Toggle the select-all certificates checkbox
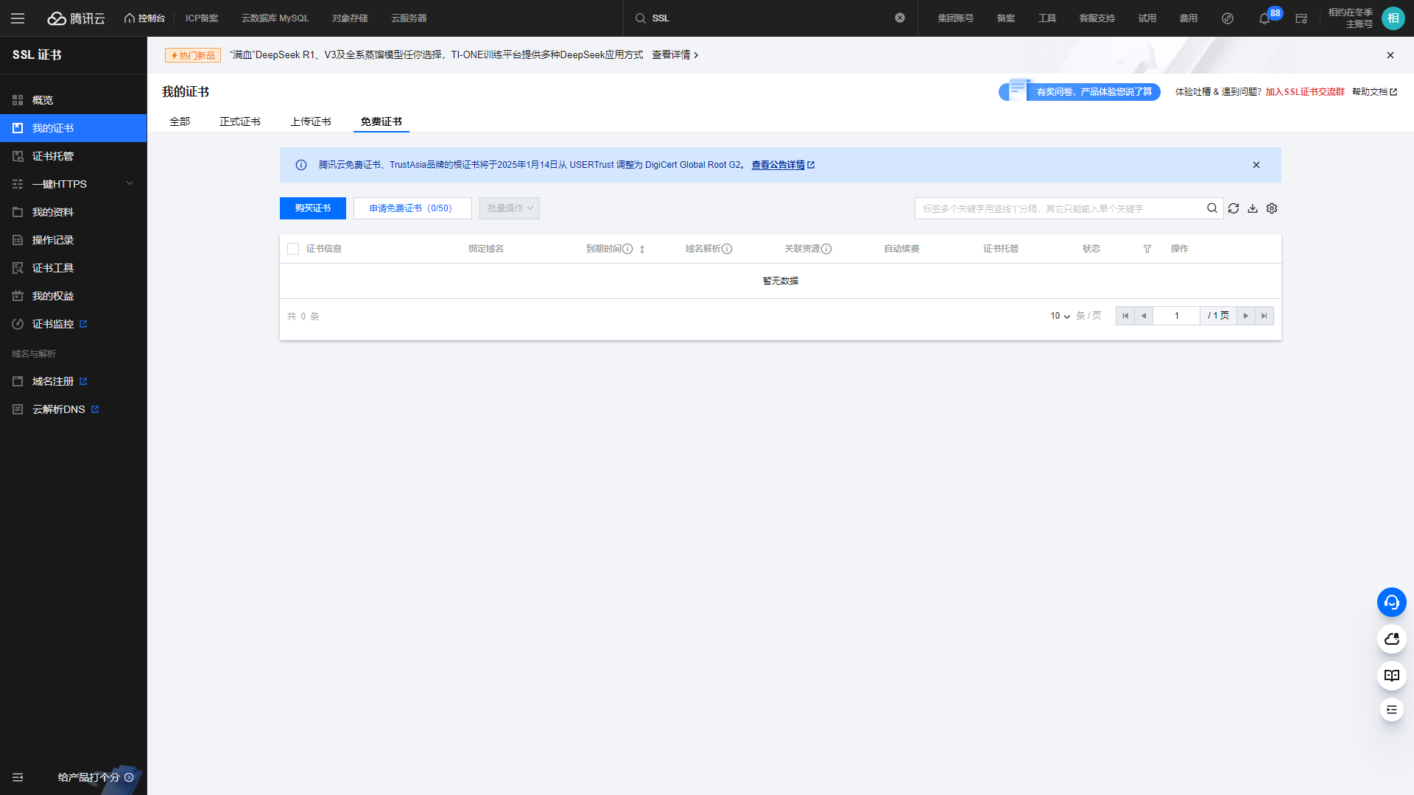The height and width of the screenshot is (795, 1414). [293, 249]
